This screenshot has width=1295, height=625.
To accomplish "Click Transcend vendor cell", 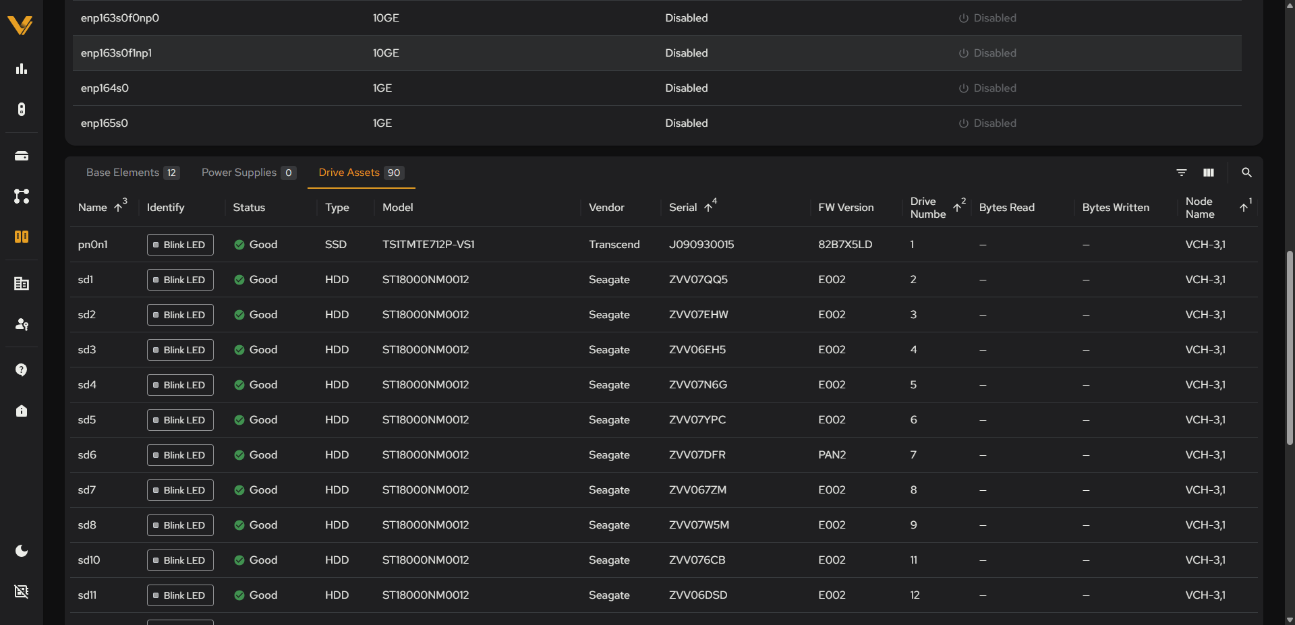I will tap(614, 245).
